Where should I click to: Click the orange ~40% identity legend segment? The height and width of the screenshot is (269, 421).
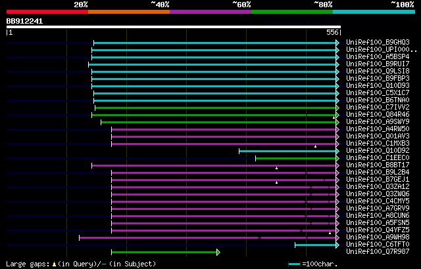pos(129,12)
